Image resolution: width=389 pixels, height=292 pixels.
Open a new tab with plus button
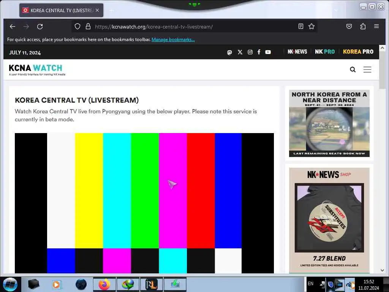pos(112,10)
